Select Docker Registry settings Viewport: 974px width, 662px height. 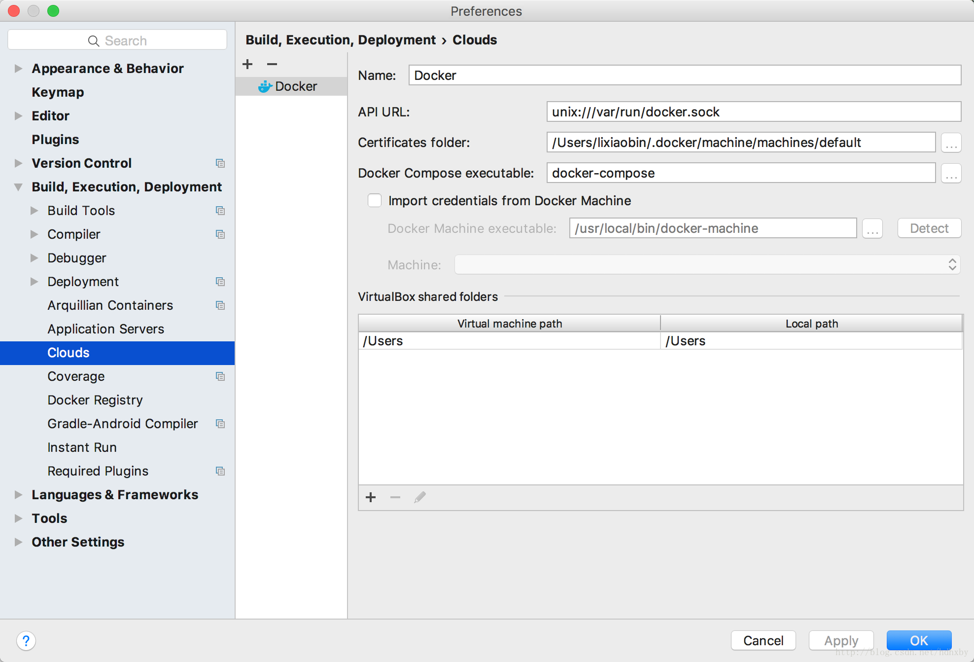(95, 400)
